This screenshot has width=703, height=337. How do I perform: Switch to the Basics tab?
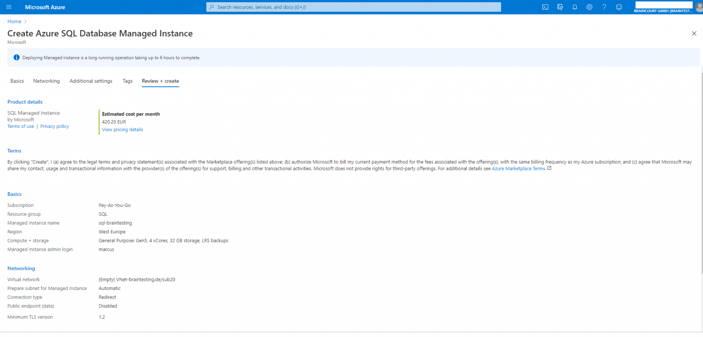pyautogui.click(x=17, y=81)
